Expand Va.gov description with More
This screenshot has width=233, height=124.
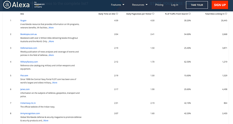[x=51, y=28]
